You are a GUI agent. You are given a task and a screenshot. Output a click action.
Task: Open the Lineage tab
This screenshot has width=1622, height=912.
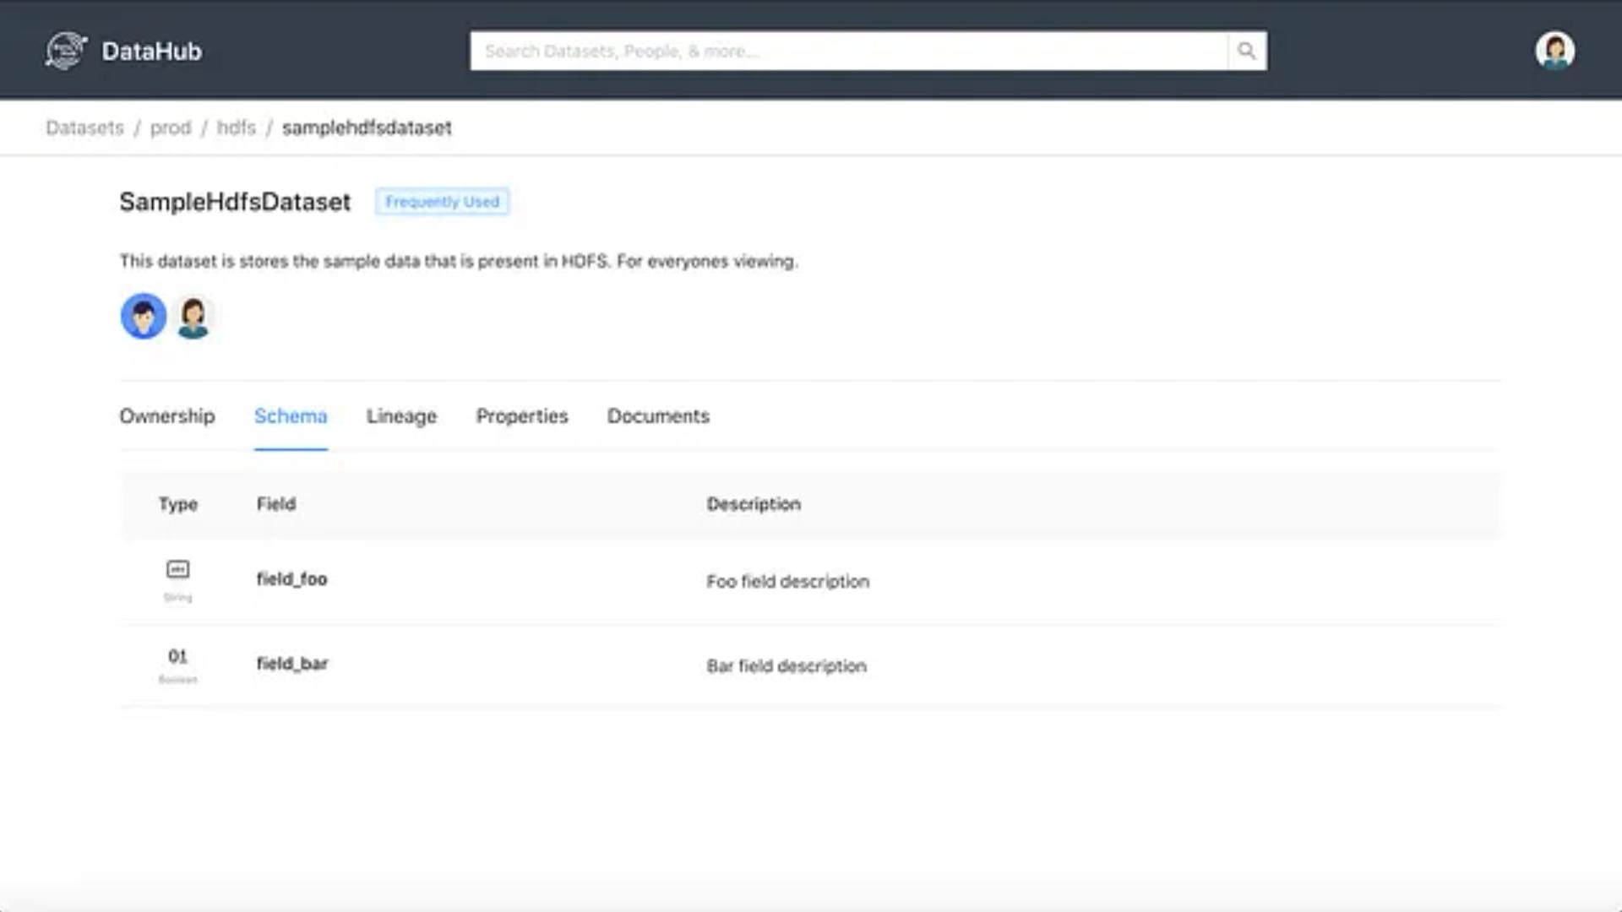pyautogui.click(x=401, y=416)
